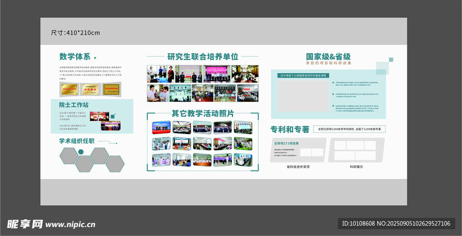Click the nipic logo in the bottom-left corner
This screenshot has width=462, height=236.
point(24,224)
